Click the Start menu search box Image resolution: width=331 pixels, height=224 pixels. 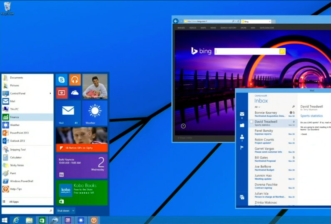[x=27, y=211]
